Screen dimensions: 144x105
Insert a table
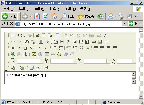[47, 54]
